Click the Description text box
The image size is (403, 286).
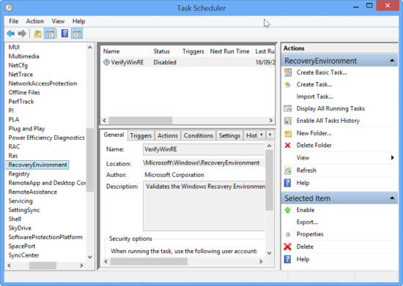click(x=204, y=206)
